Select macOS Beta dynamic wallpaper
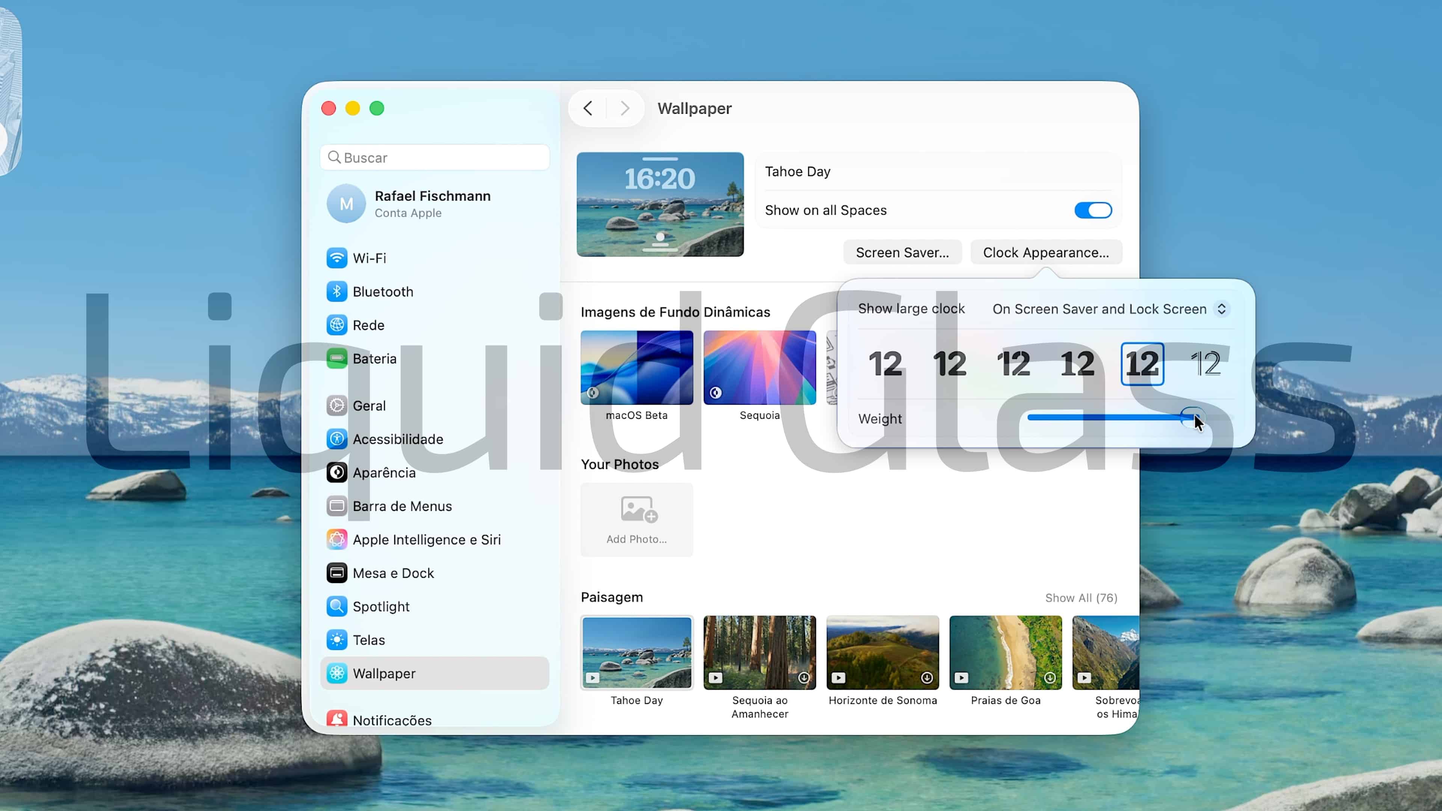Screen dimensions: 1442x811 tap(637, 368)
